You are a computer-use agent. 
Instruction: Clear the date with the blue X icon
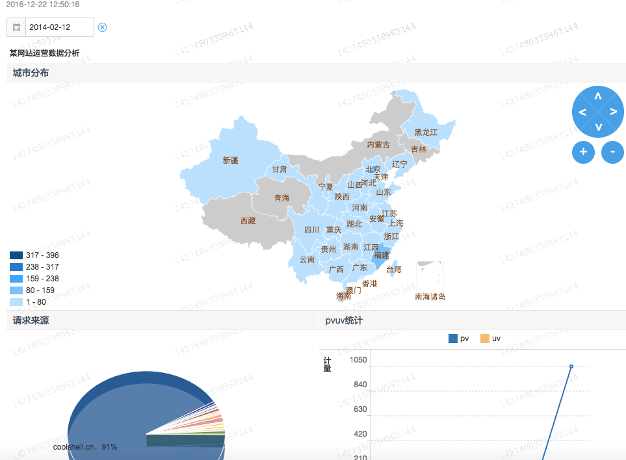tap(102, 27)
